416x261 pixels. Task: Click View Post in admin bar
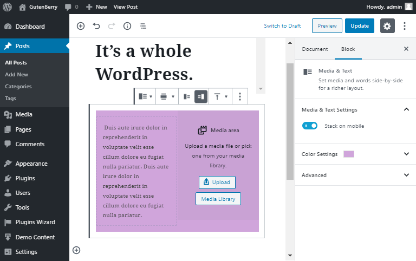[126, 7]
